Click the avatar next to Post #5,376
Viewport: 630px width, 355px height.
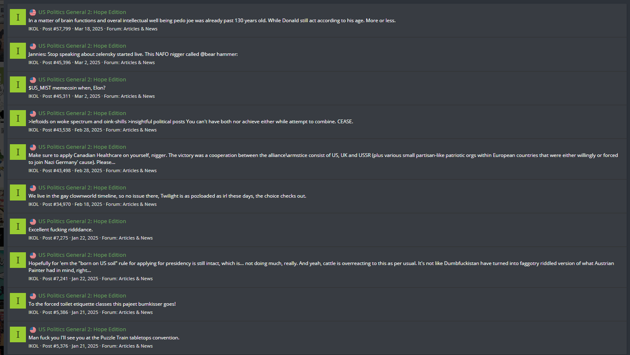click(18, 334)
